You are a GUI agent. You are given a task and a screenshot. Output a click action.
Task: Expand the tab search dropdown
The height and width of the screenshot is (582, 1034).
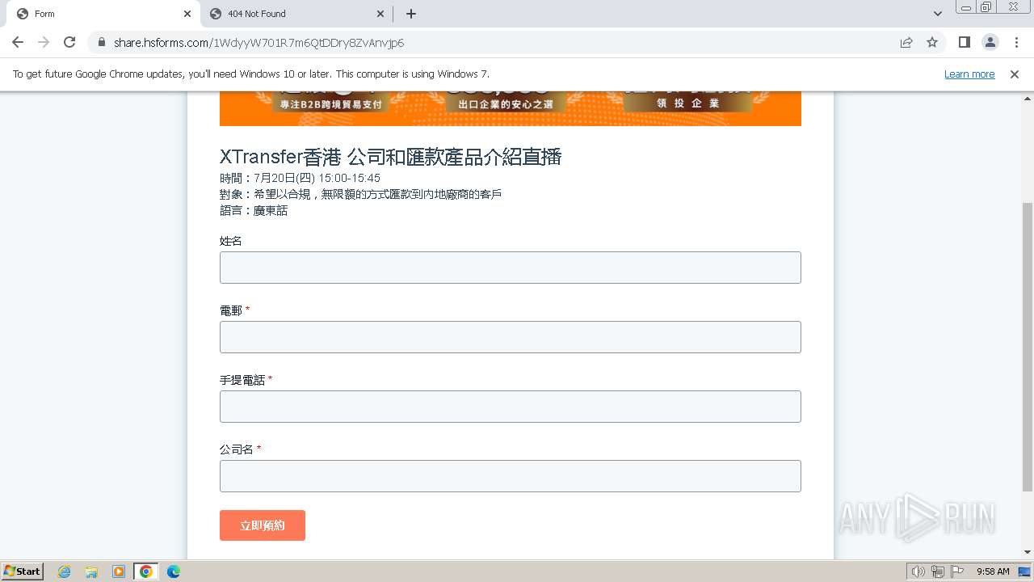(x=938, y=14)
